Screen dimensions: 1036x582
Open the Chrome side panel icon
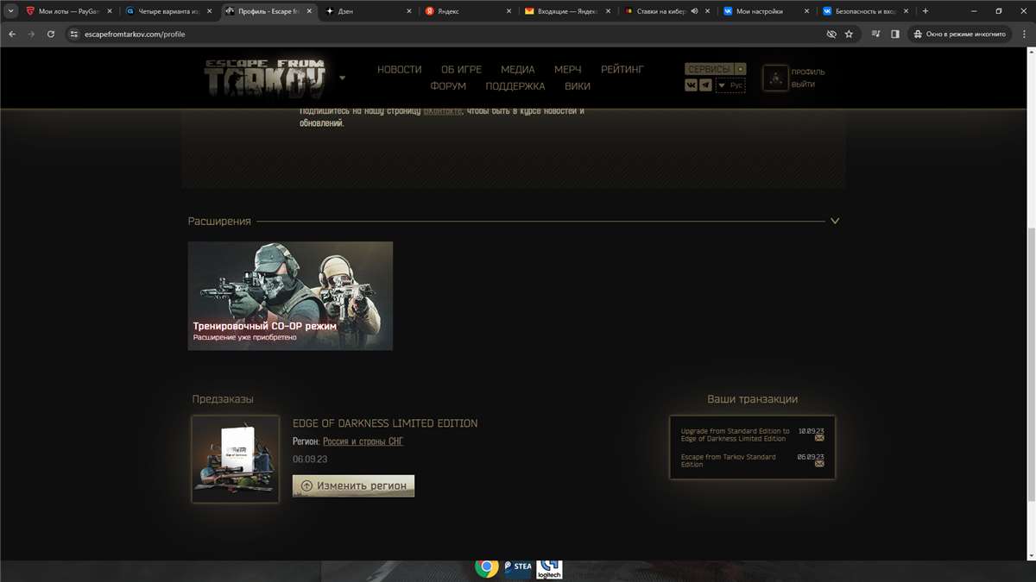tap(894, 34)
